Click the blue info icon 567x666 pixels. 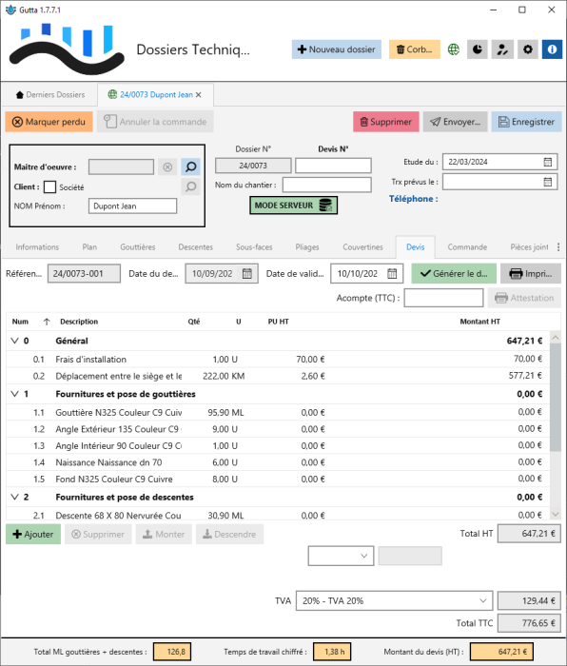(x=552, y=49)
